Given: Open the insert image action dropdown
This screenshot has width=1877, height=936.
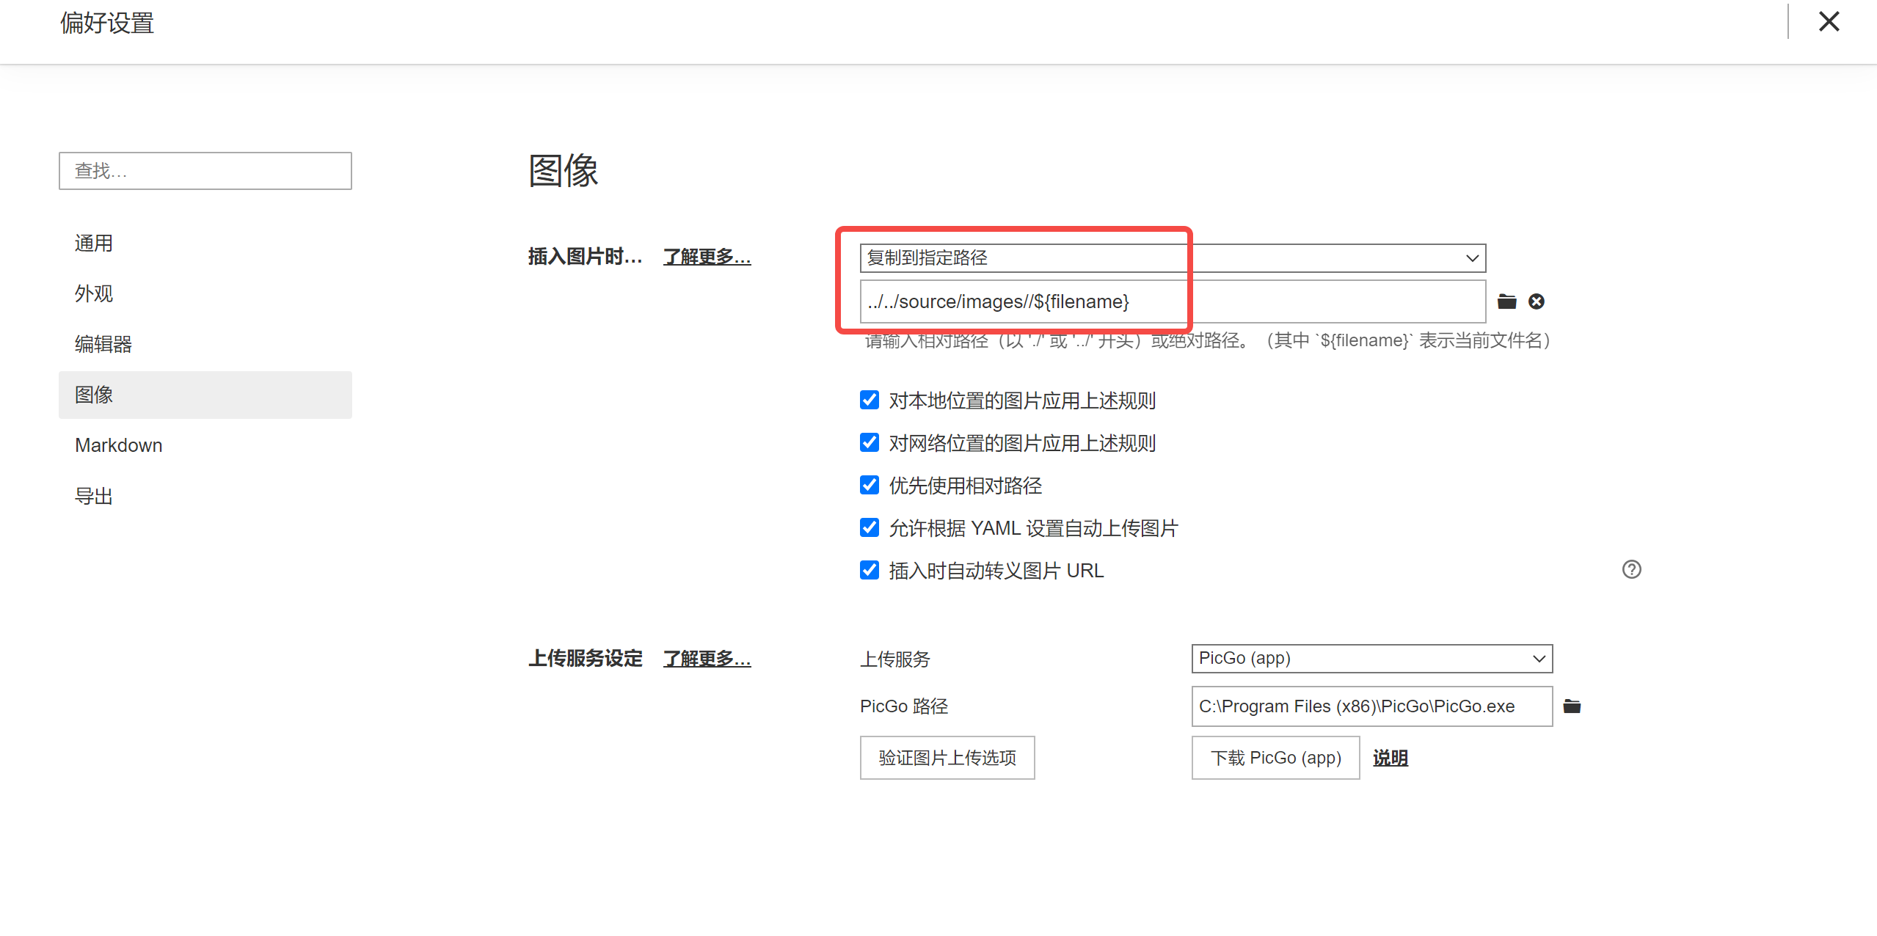Looking at the screenshot, I should pyautogui.click(x=1173, y=258).
